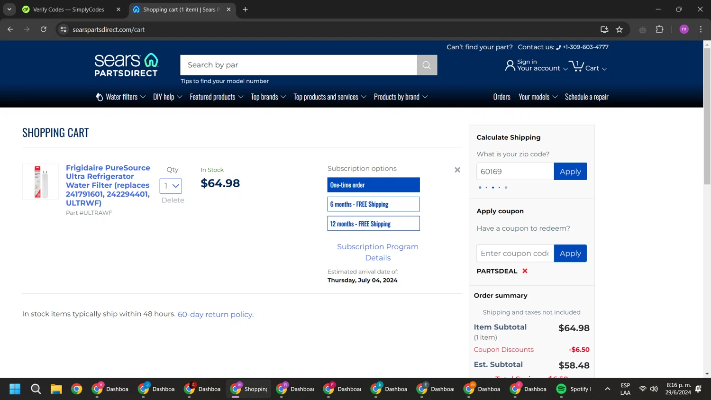Click the Sign in account person icon
711x400 pixels.
coord(510,65)
